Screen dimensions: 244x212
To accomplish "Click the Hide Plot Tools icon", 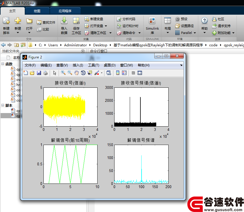I will (133, 73).
